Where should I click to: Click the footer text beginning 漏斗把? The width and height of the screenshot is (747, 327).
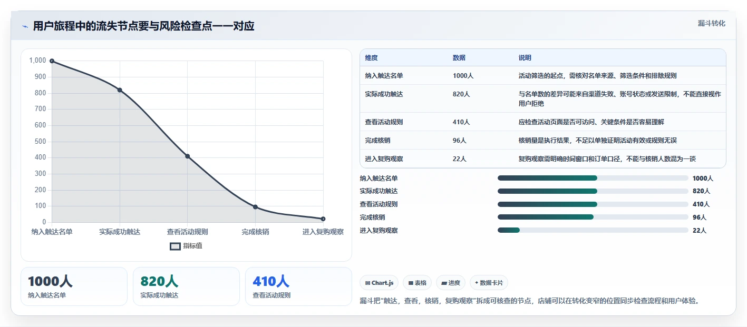(530, 301)
